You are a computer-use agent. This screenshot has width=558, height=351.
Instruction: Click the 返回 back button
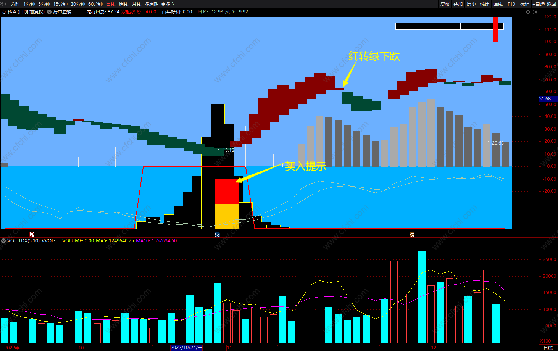(x=552, y=4)
